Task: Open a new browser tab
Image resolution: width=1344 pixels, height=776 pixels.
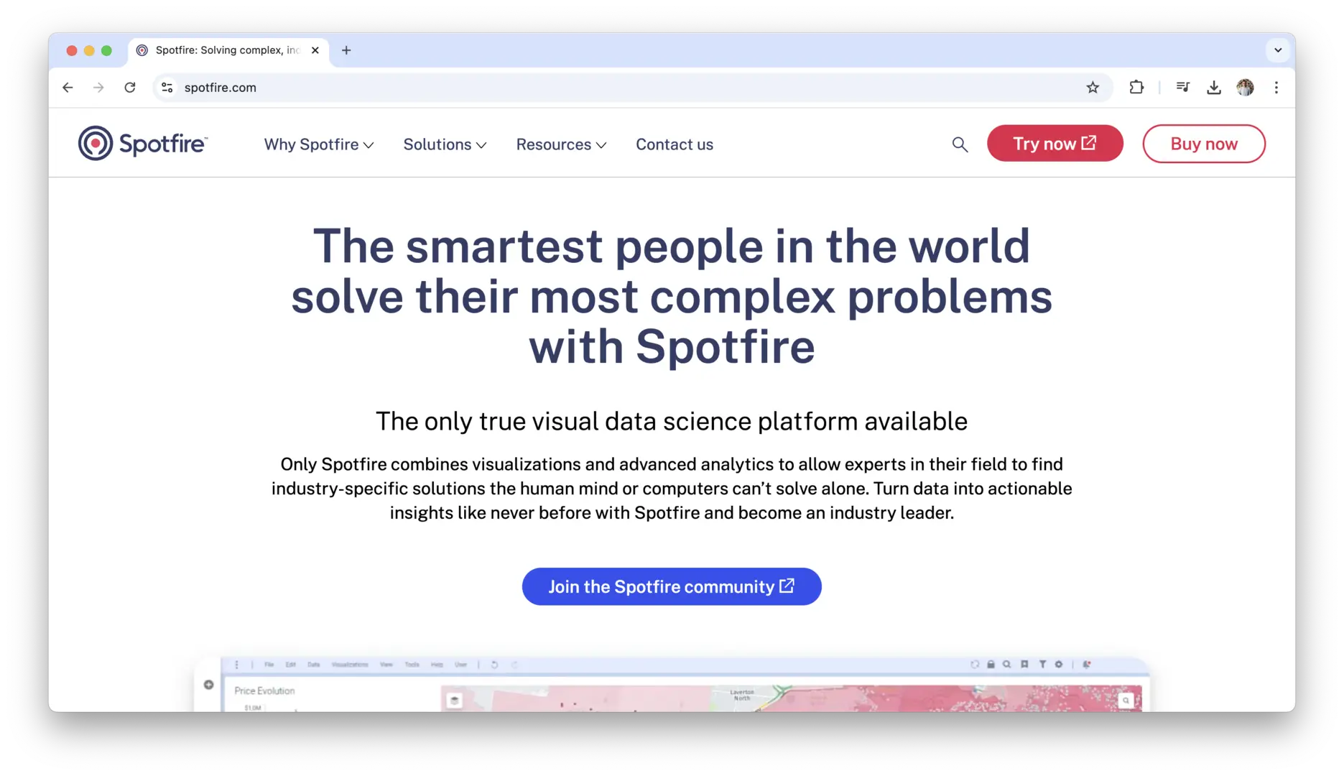Action: (346, 50)
